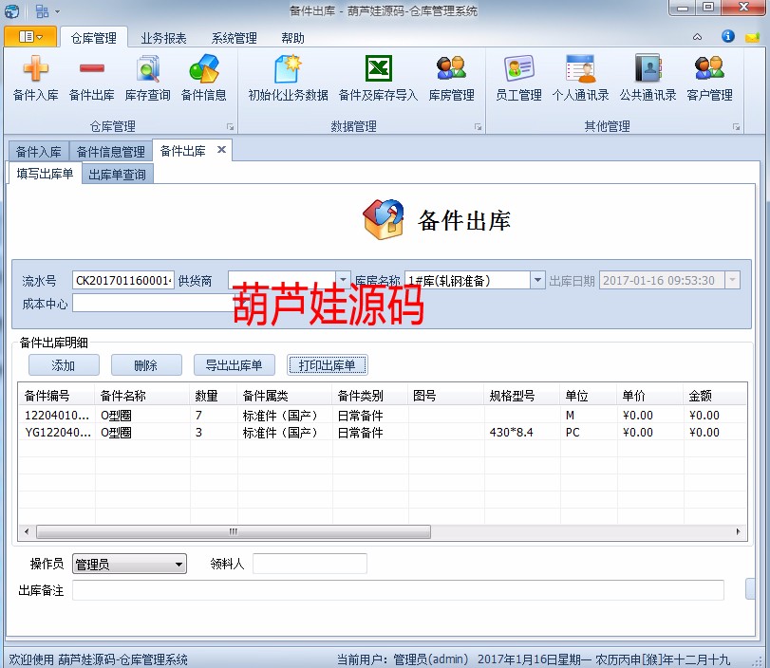Open 员工管理 employee management
Screen dimensions: 770x668
518,71
